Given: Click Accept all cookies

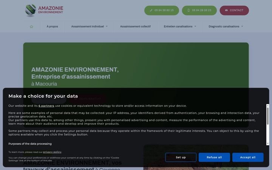Looking at the screenshot, I should click(248, 157).
